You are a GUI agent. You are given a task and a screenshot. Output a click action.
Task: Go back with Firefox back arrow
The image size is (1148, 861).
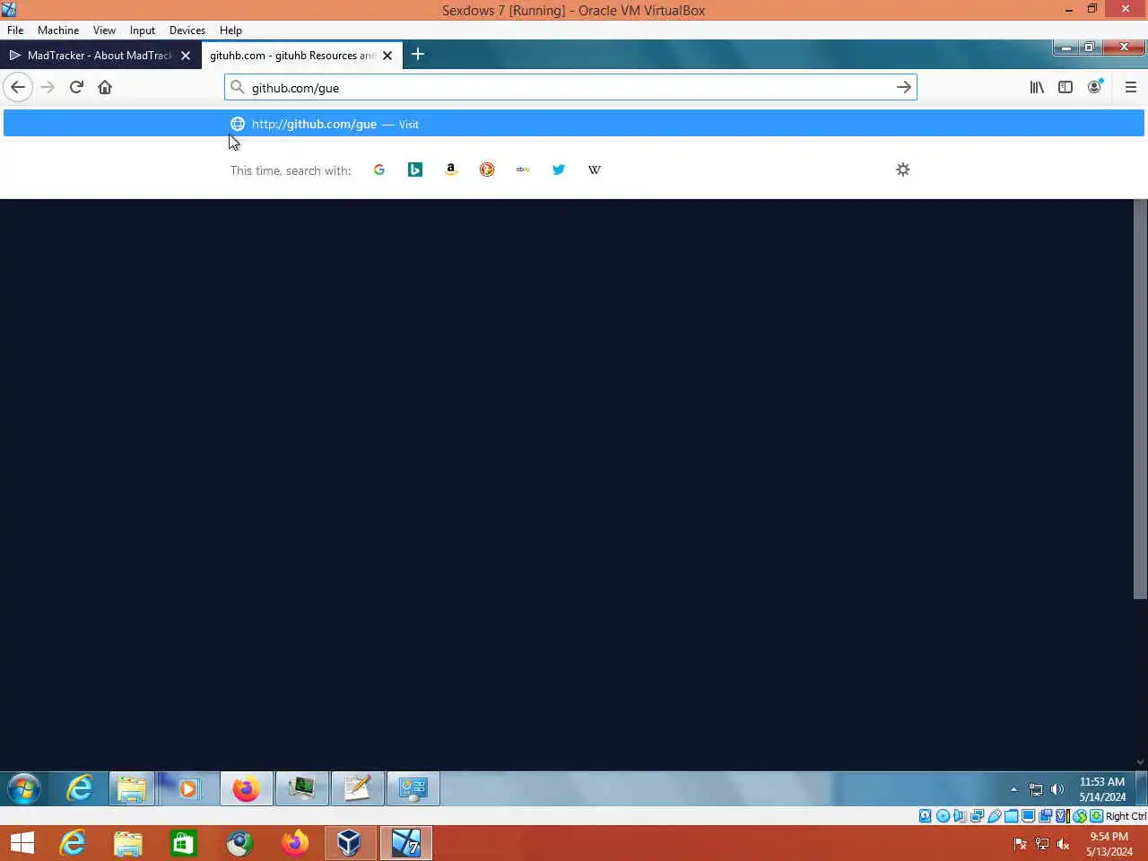18,87
